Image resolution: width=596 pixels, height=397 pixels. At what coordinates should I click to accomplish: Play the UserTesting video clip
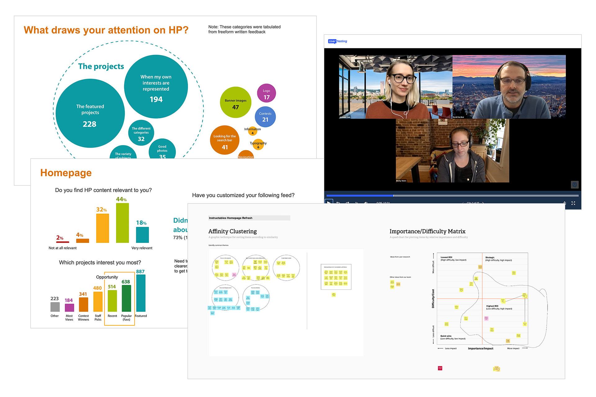(328, 202)
